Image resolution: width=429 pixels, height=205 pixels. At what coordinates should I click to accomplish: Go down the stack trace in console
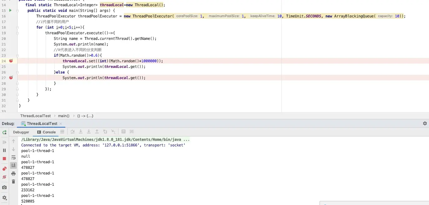(x=13, y=149)
